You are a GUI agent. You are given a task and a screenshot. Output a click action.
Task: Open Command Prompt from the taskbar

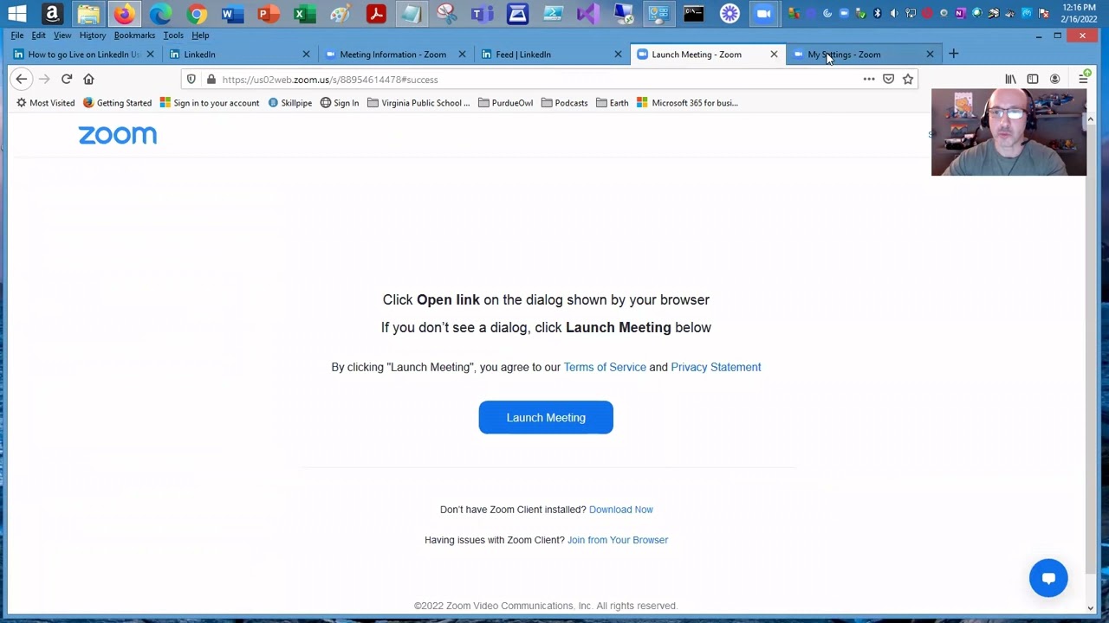(x=693, y=14)
